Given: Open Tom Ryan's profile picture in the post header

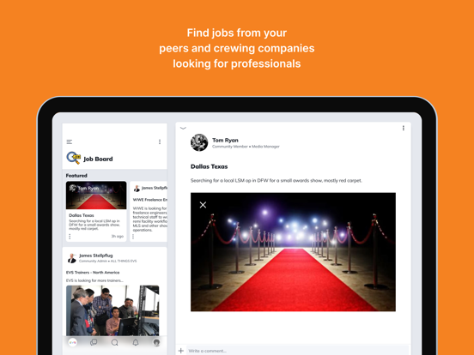Looking at the screenshot, I should point(199,142).
